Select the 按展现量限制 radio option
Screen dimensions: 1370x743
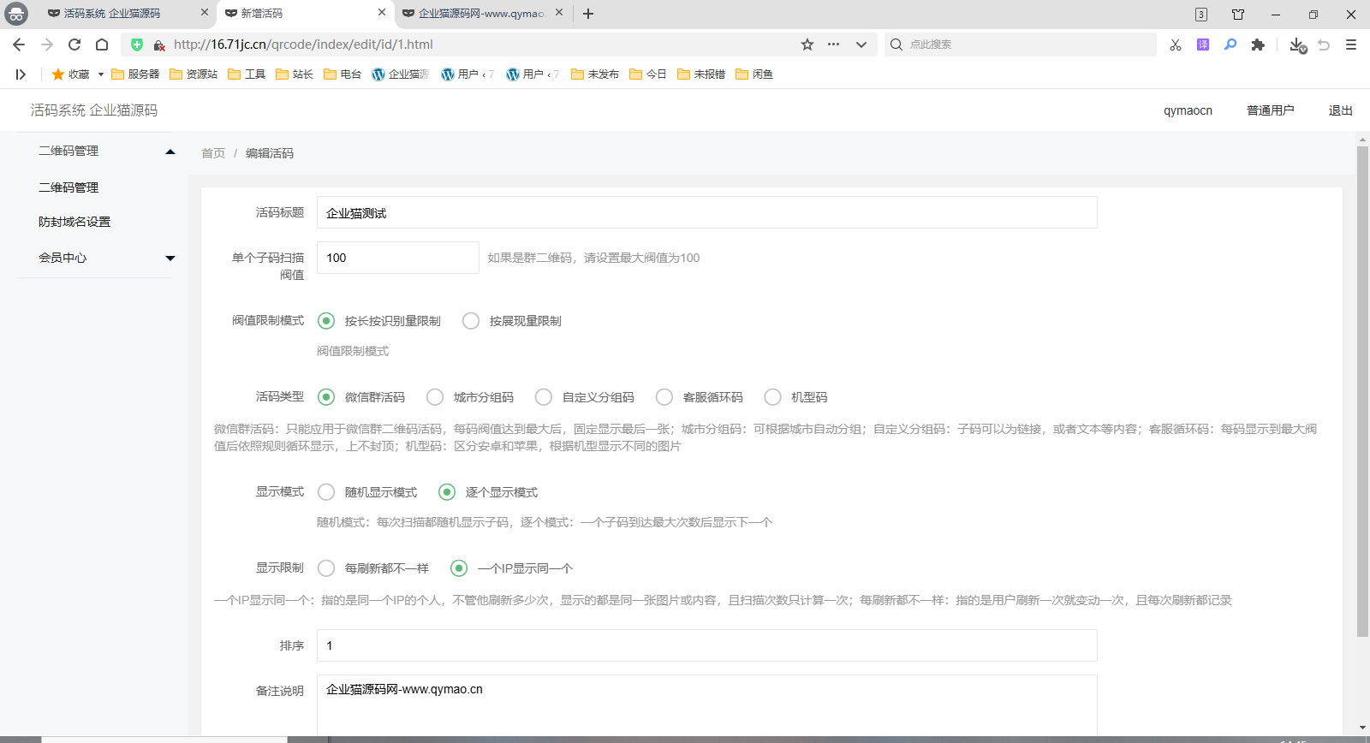[x=471, y=321]
